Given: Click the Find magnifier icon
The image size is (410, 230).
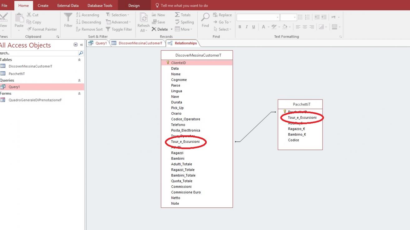Looking at the screenshot, I should click(x=205, y=18).
